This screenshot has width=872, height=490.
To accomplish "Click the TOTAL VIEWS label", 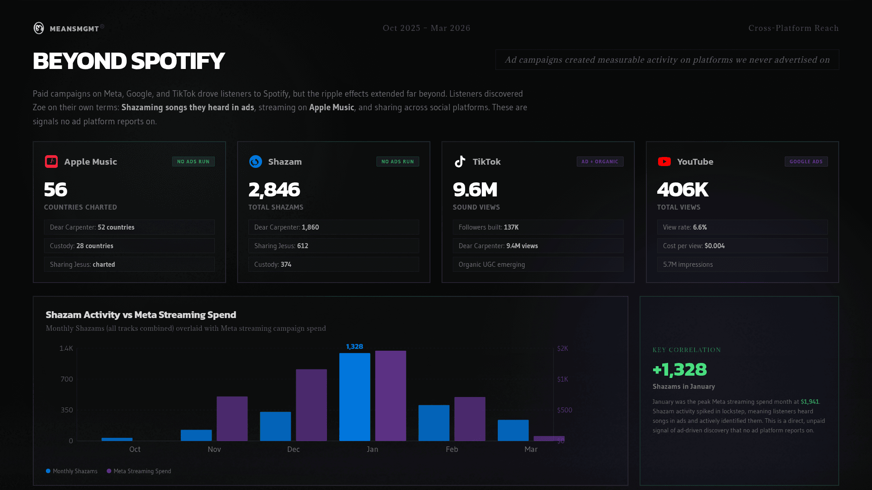I will 679,207.
